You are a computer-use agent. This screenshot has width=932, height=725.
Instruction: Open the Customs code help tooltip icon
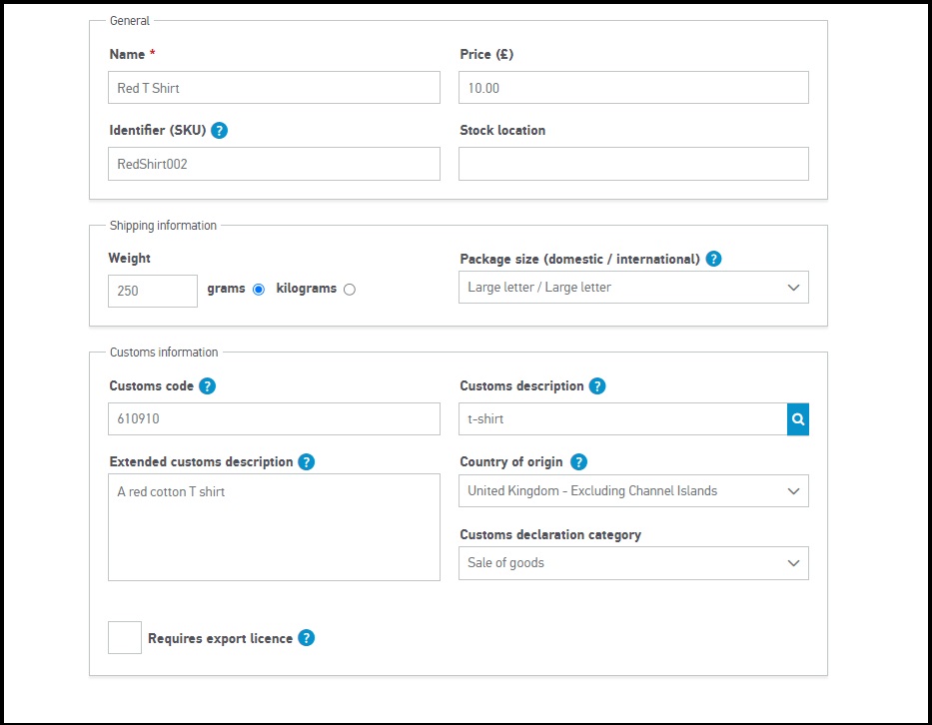207,386
